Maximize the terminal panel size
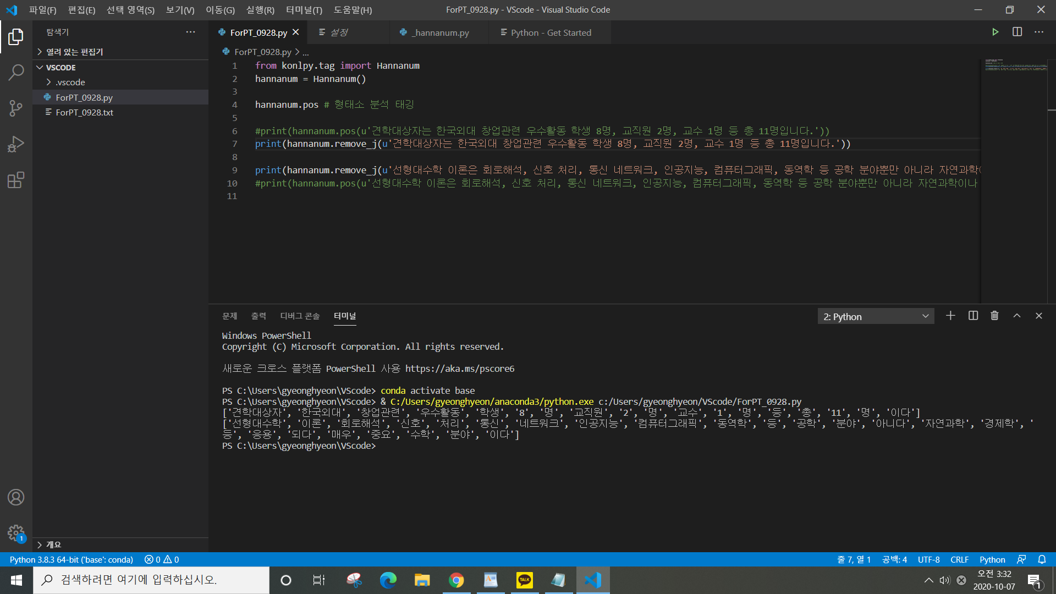 point(1017,316)
